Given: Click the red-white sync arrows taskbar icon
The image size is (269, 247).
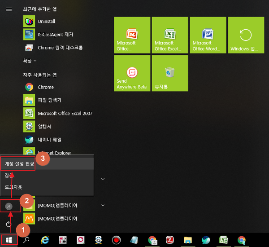Looking at the screenshot, I should [81, 240].
